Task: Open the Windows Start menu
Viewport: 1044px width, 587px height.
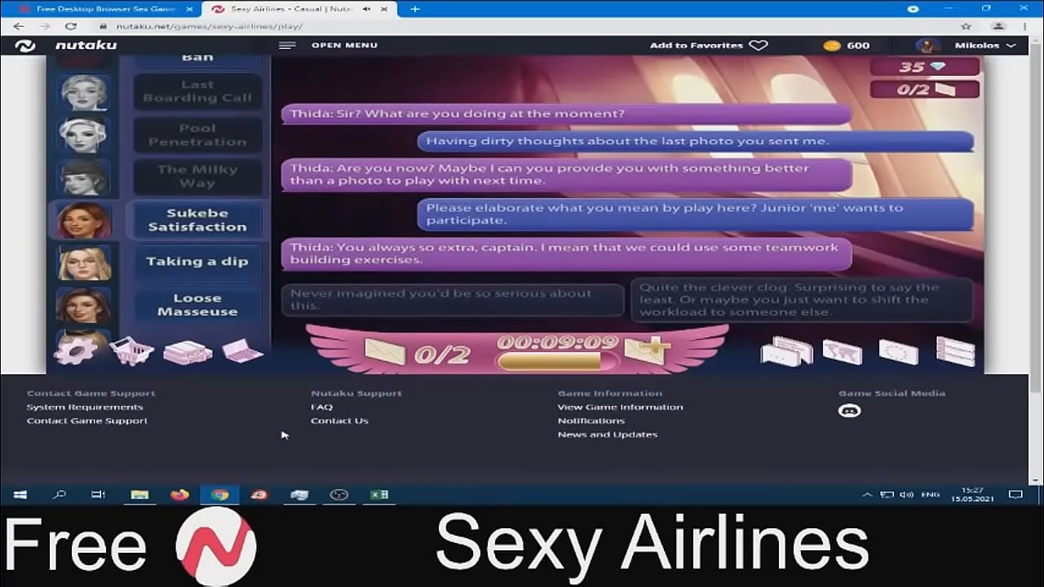Action: 20,494
